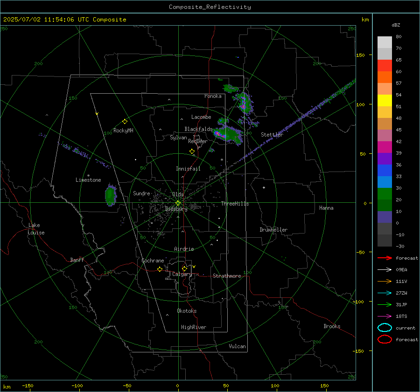Click the cyan 27ZW arrow in legend
Screen dimensions: 420x392
coord(385,293)
